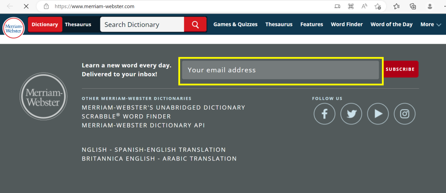Image resolution: width=446 pixels, height=193 pixels.
Task: Click the browser profile avatar
Action: coord(430,6)
